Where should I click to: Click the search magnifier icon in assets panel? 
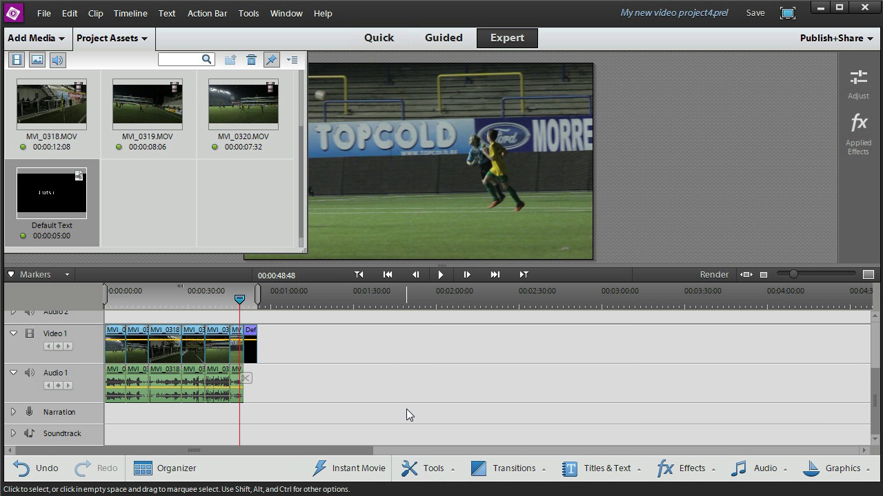pyautogui.click(x=206, y=59)
